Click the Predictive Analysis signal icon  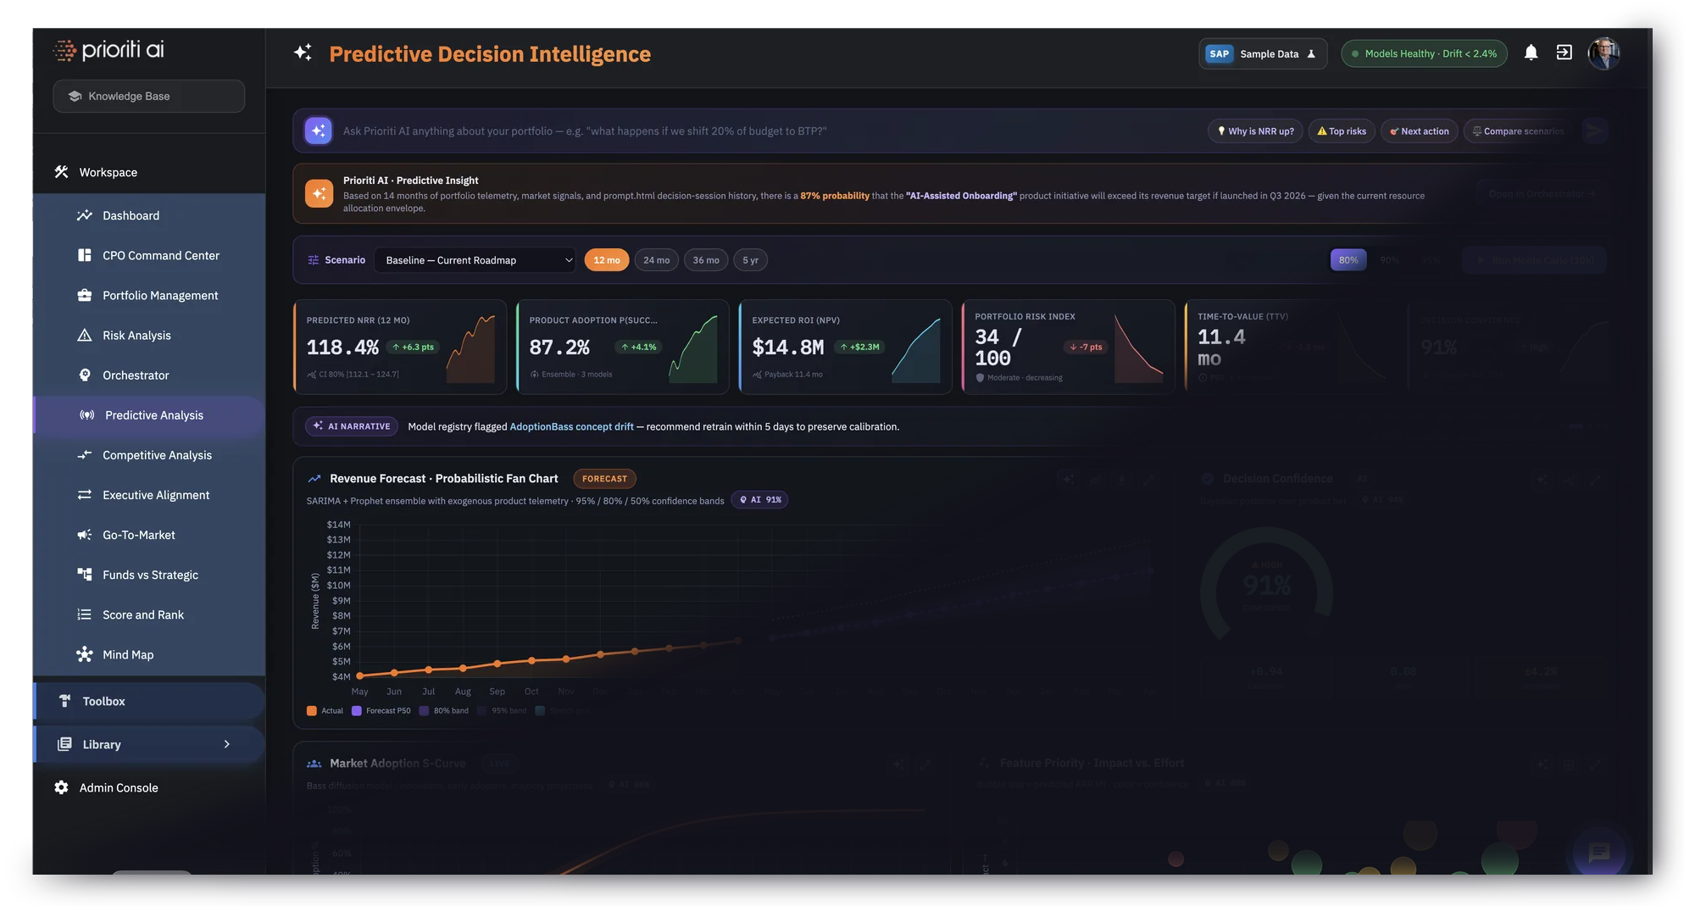[x=86, y=415]
